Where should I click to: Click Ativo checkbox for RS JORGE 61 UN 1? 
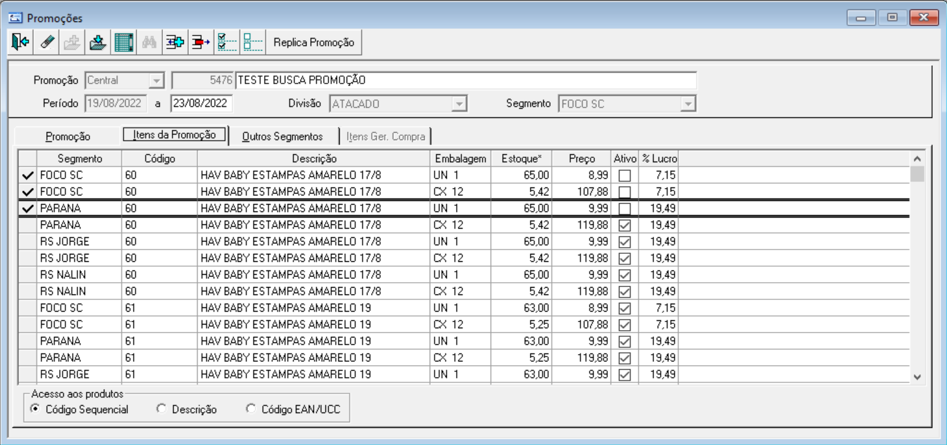(x=625, y=374)
